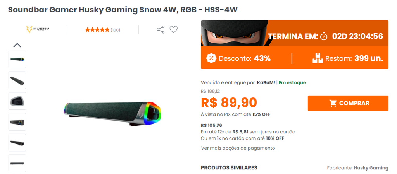Select second angled soundbar thumbnail
This screenshot has height=174, width=397.
[x=17, y=80]
